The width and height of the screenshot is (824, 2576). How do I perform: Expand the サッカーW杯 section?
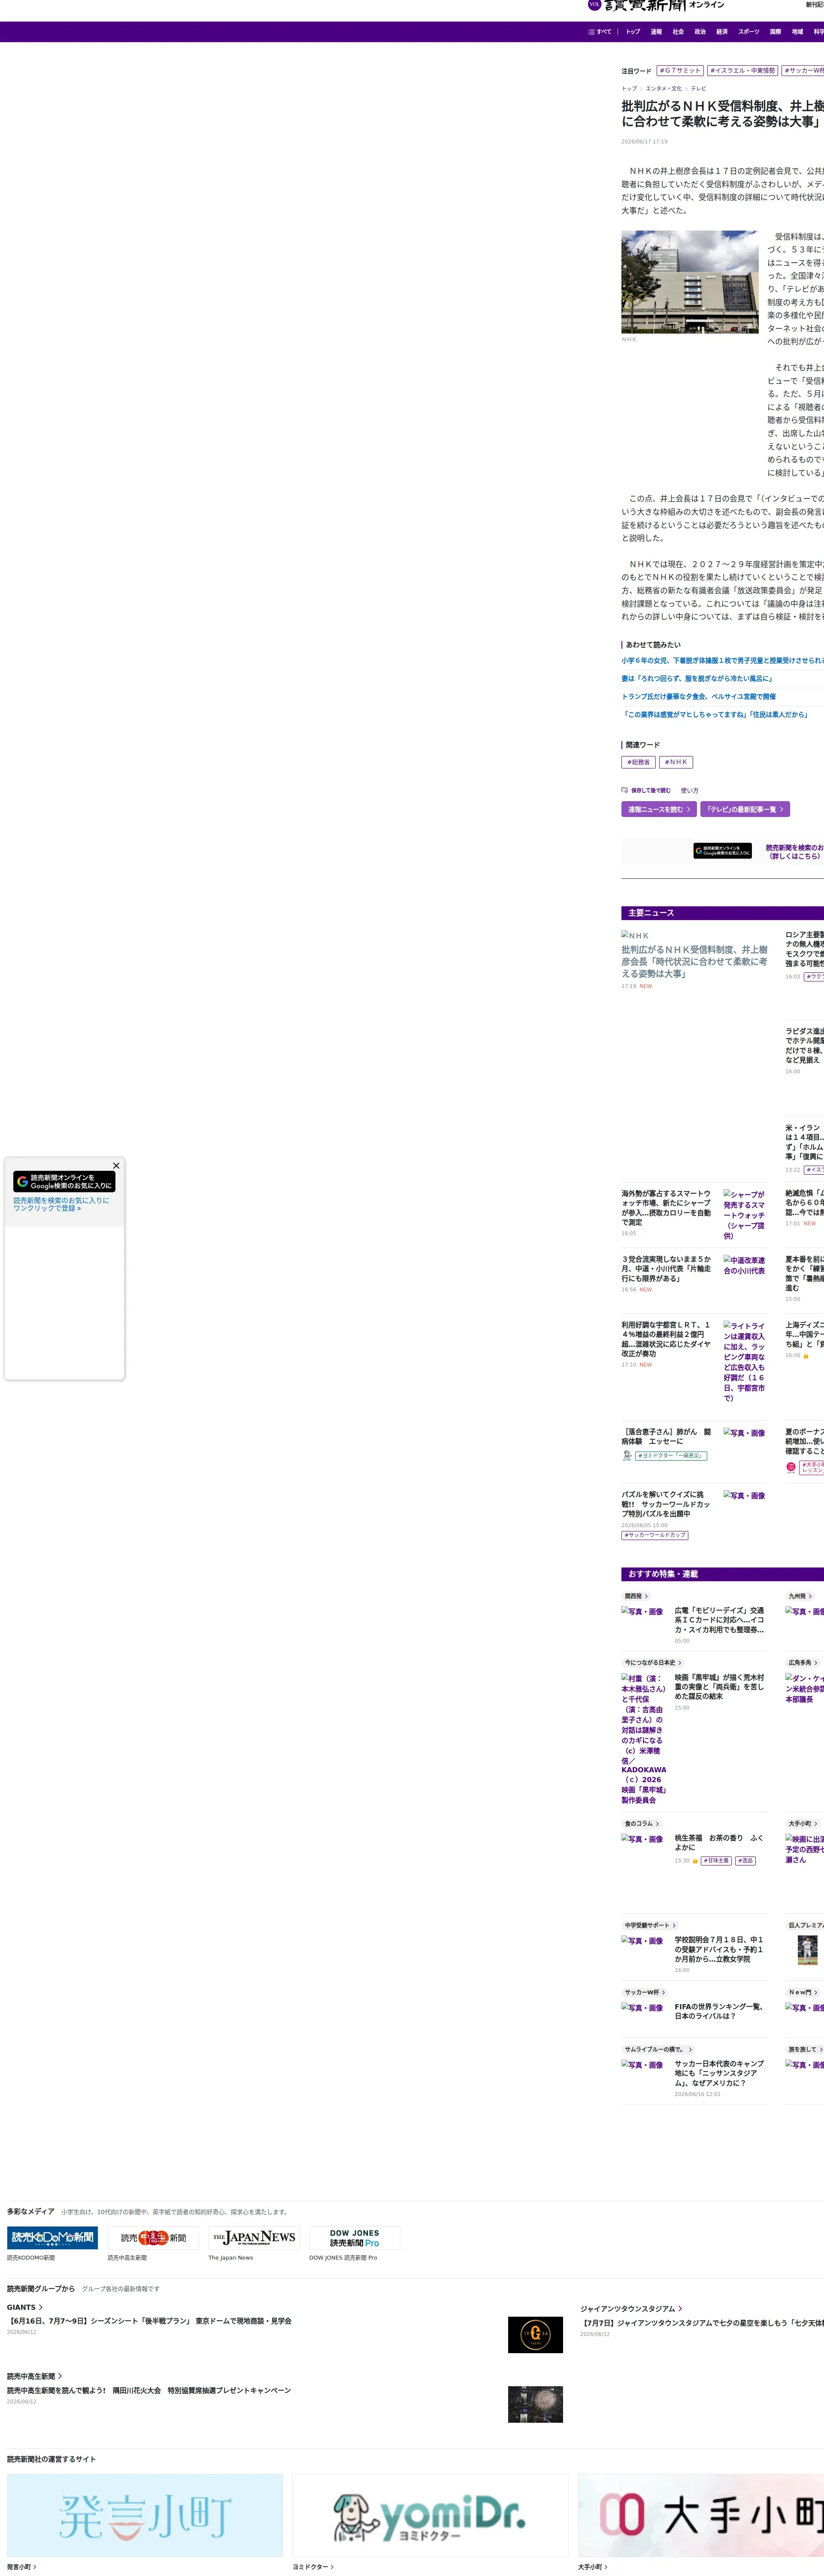point(644,1992)
